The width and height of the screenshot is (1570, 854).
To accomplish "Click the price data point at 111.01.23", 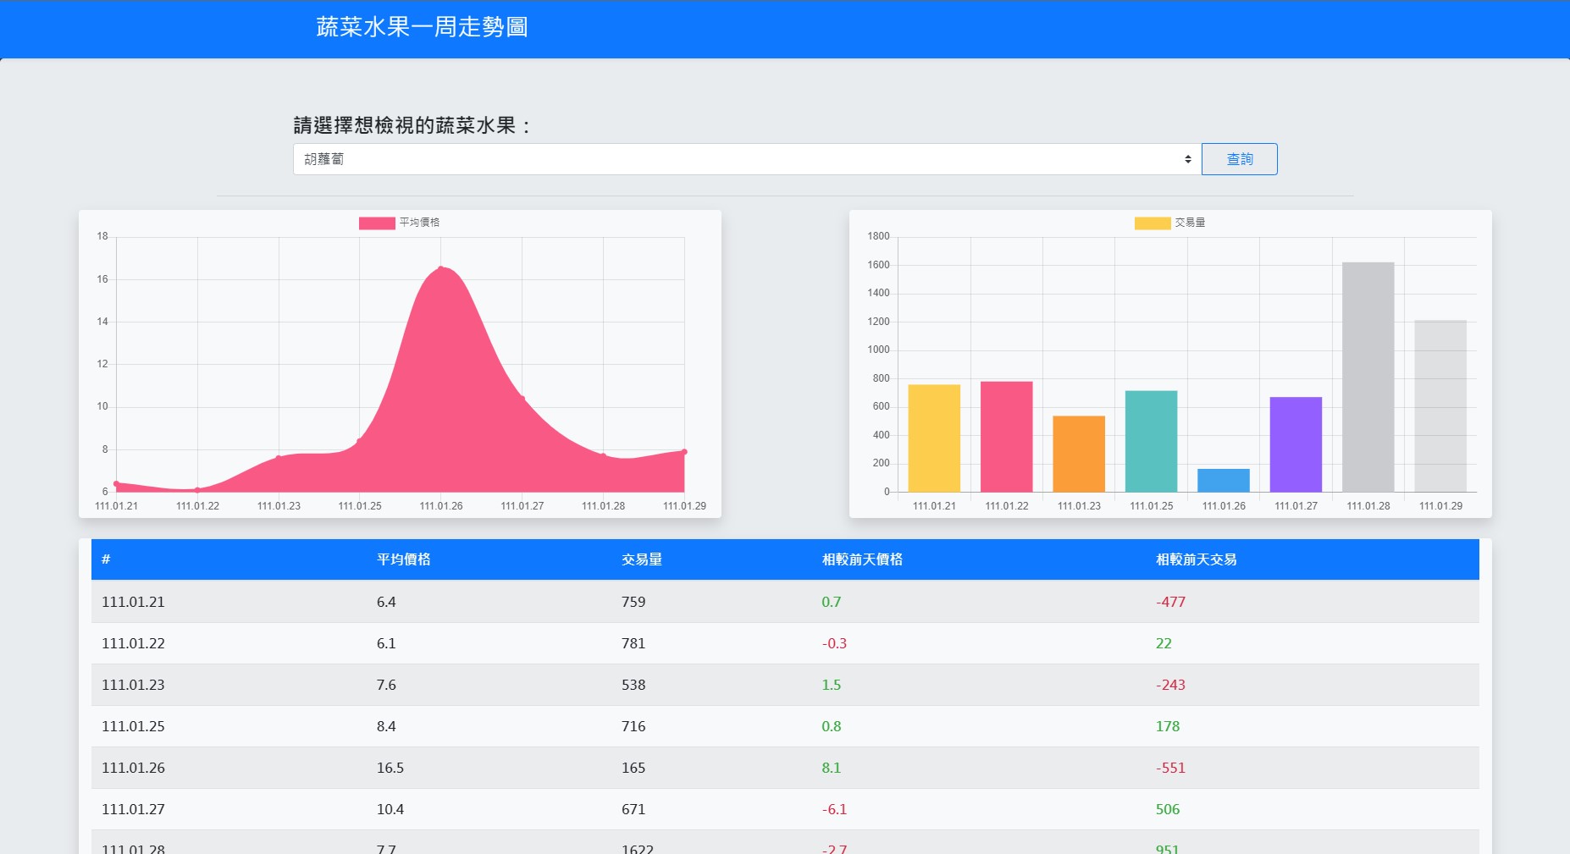I will tap(279, 458).
